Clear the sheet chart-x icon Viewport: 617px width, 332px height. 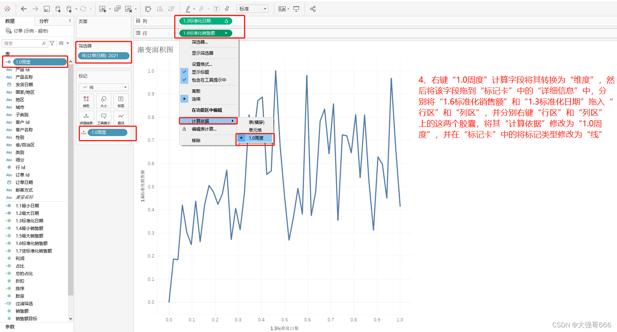point(128,9)
